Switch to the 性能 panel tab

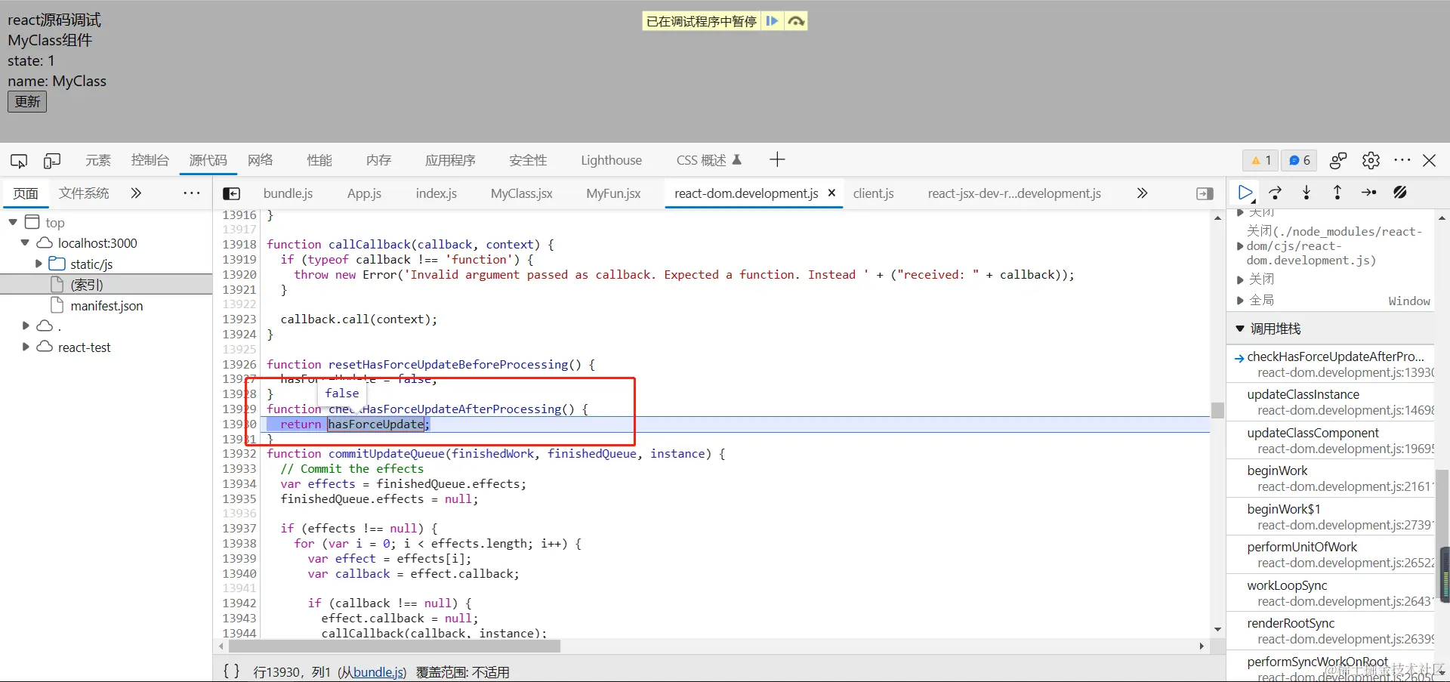click(319, 160)
